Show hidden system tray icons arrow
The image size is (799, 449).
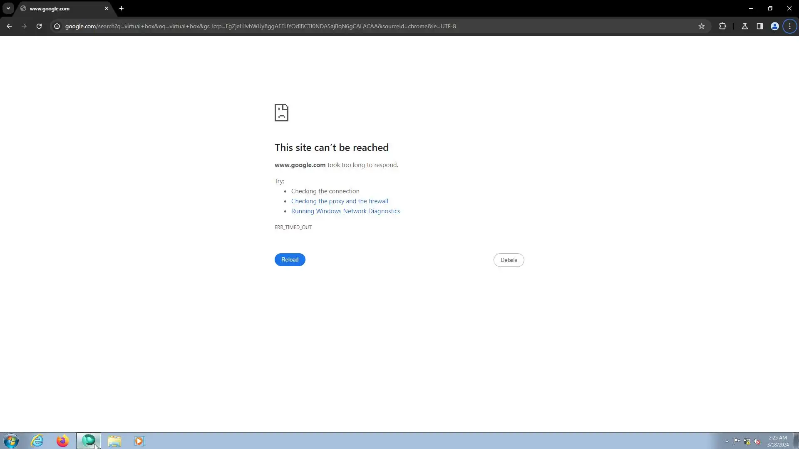tap(727, 441)
